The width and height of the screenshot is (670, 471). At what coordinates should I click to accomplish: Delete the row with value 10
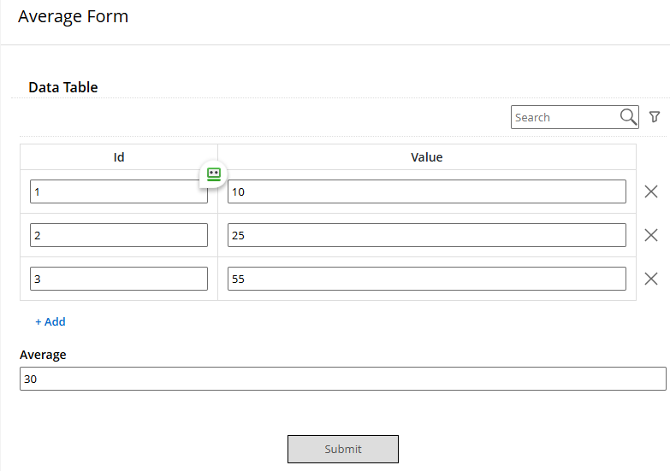651,191
